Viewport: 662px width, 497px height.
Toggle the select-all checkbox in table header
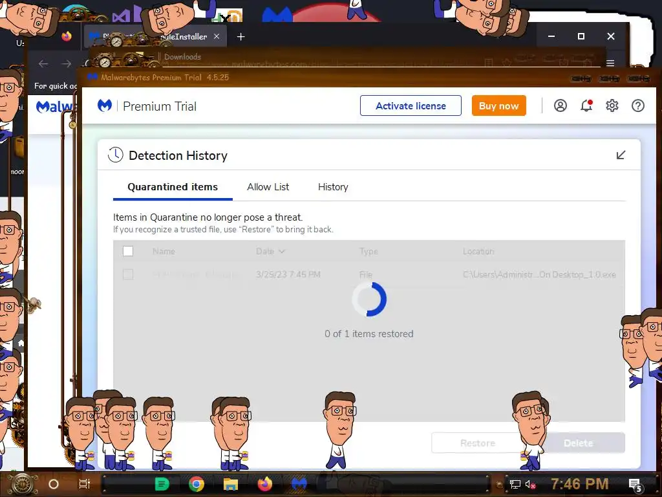128,251
